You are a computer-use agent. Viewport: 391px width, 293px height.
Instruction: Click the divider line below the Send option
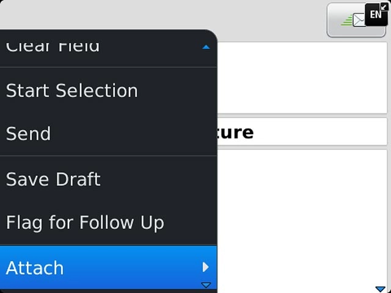pos(108,156)
